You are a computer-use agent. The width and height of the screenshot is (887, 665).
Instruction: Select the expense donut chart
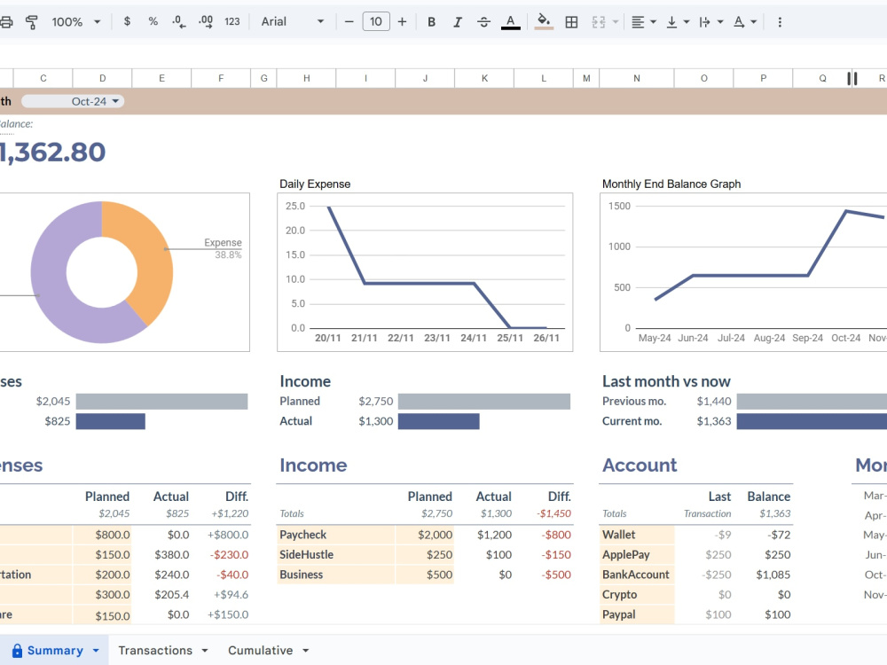102,272
